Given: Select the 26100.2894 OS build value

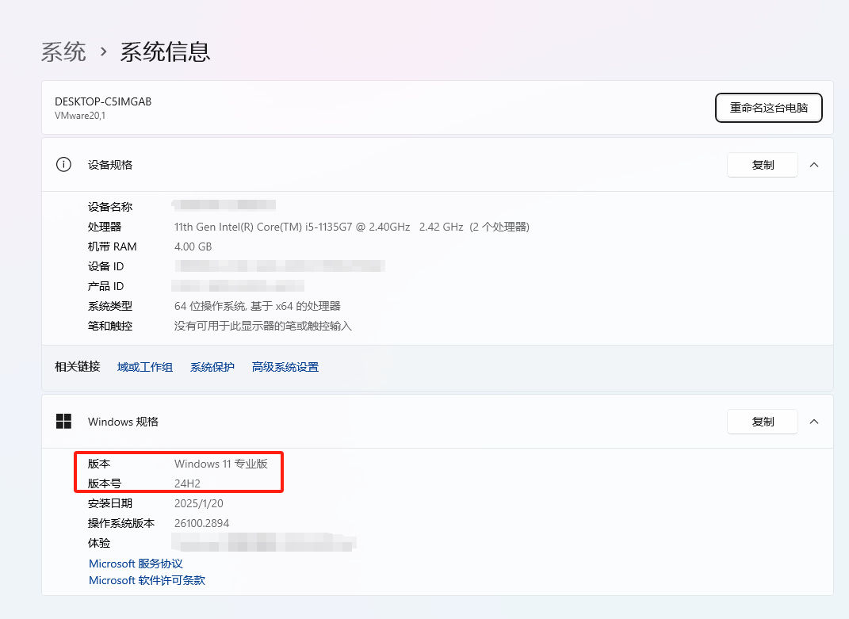Looking at the screenshot, I should point(202,524).
